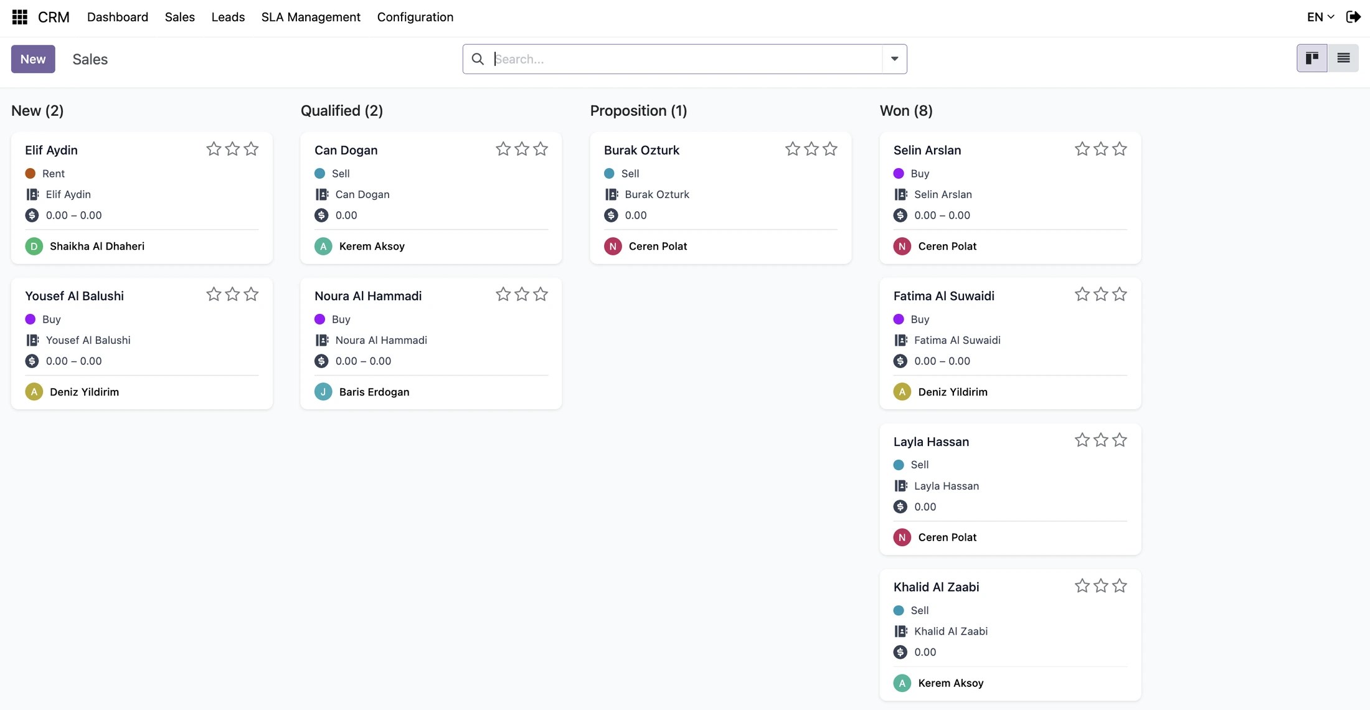Click Deniz Yildirim avatar on Fatima Al Suwaidi card
The width and height of the screenshot is (1370, 710).
(x=902, y=392)
